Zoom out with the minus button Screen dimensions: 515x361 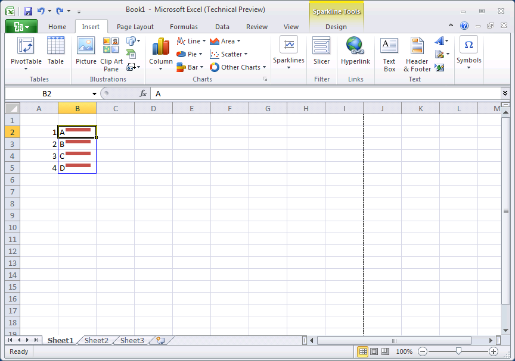click(423, 351)
